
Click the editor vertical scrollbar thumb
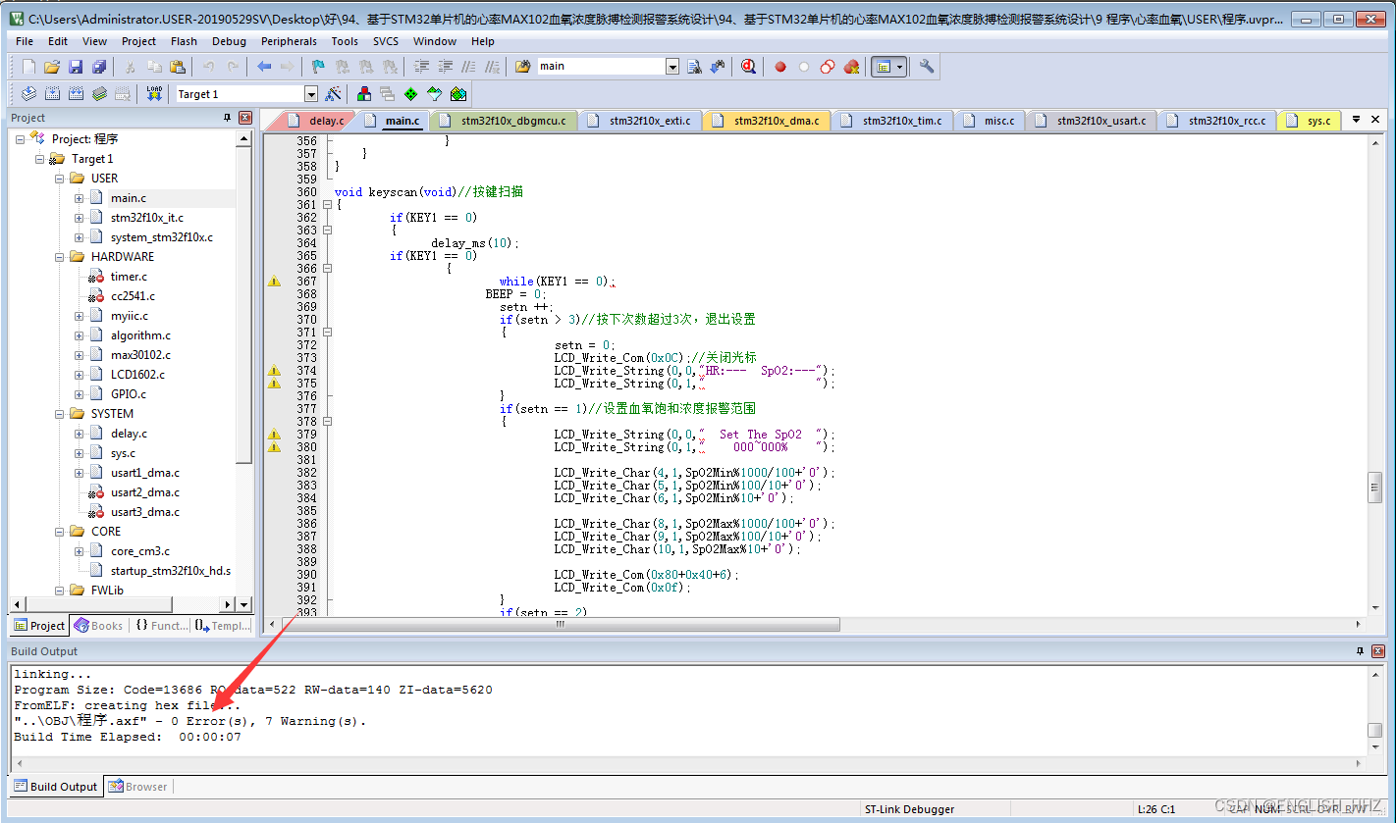click(1375, 487)
